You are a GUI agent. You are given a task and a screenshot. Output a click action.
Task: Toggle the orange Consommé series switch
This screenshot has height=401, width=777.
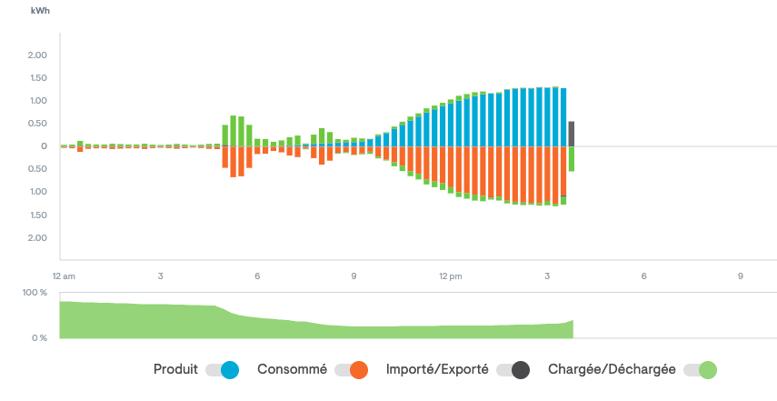(351, 370)
